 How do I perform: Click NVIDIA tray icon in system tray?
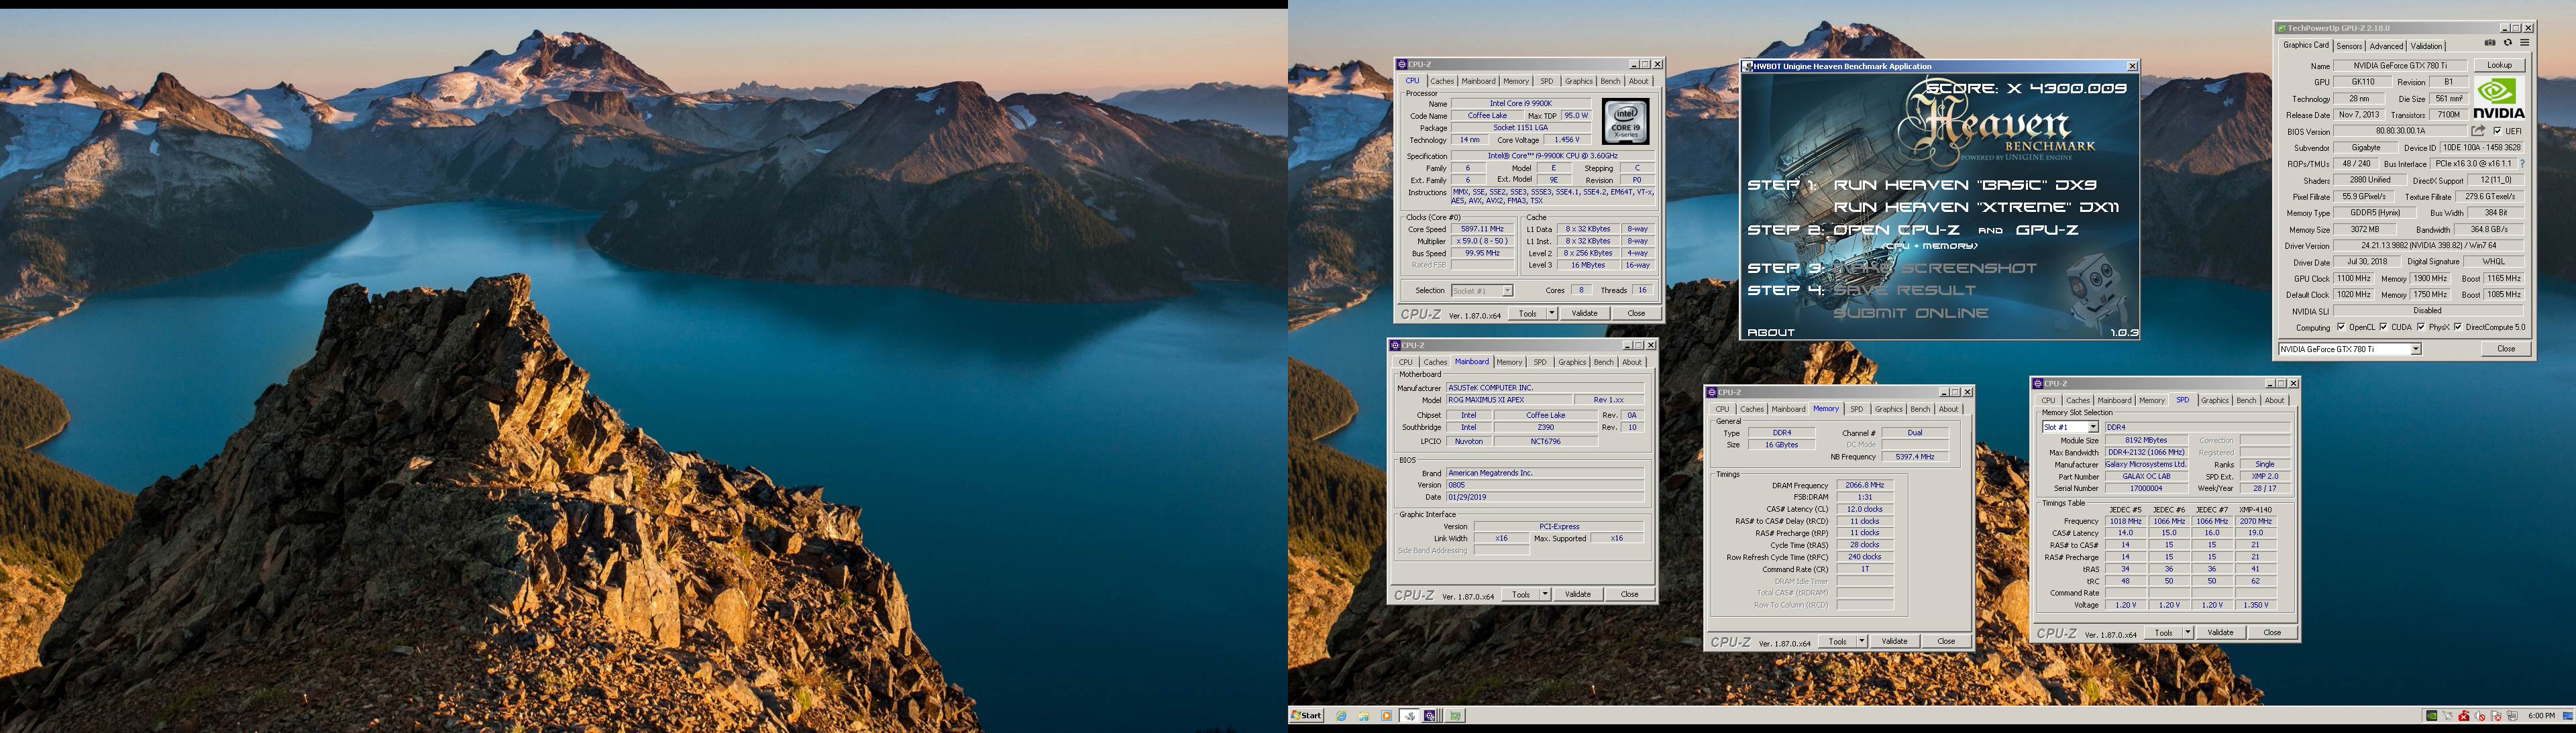[x=2432, y=716]
